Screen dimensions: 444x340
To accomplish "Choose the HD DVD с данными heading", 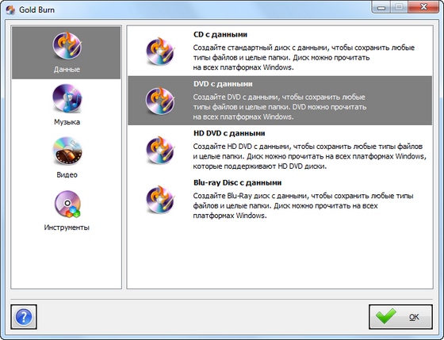I will (229, 133).
